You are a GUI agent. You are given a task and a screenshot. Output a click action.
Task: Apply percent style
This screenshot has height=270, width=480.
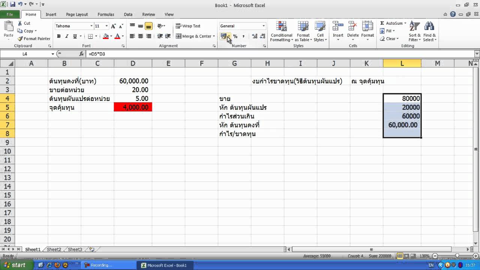(235, 36)
